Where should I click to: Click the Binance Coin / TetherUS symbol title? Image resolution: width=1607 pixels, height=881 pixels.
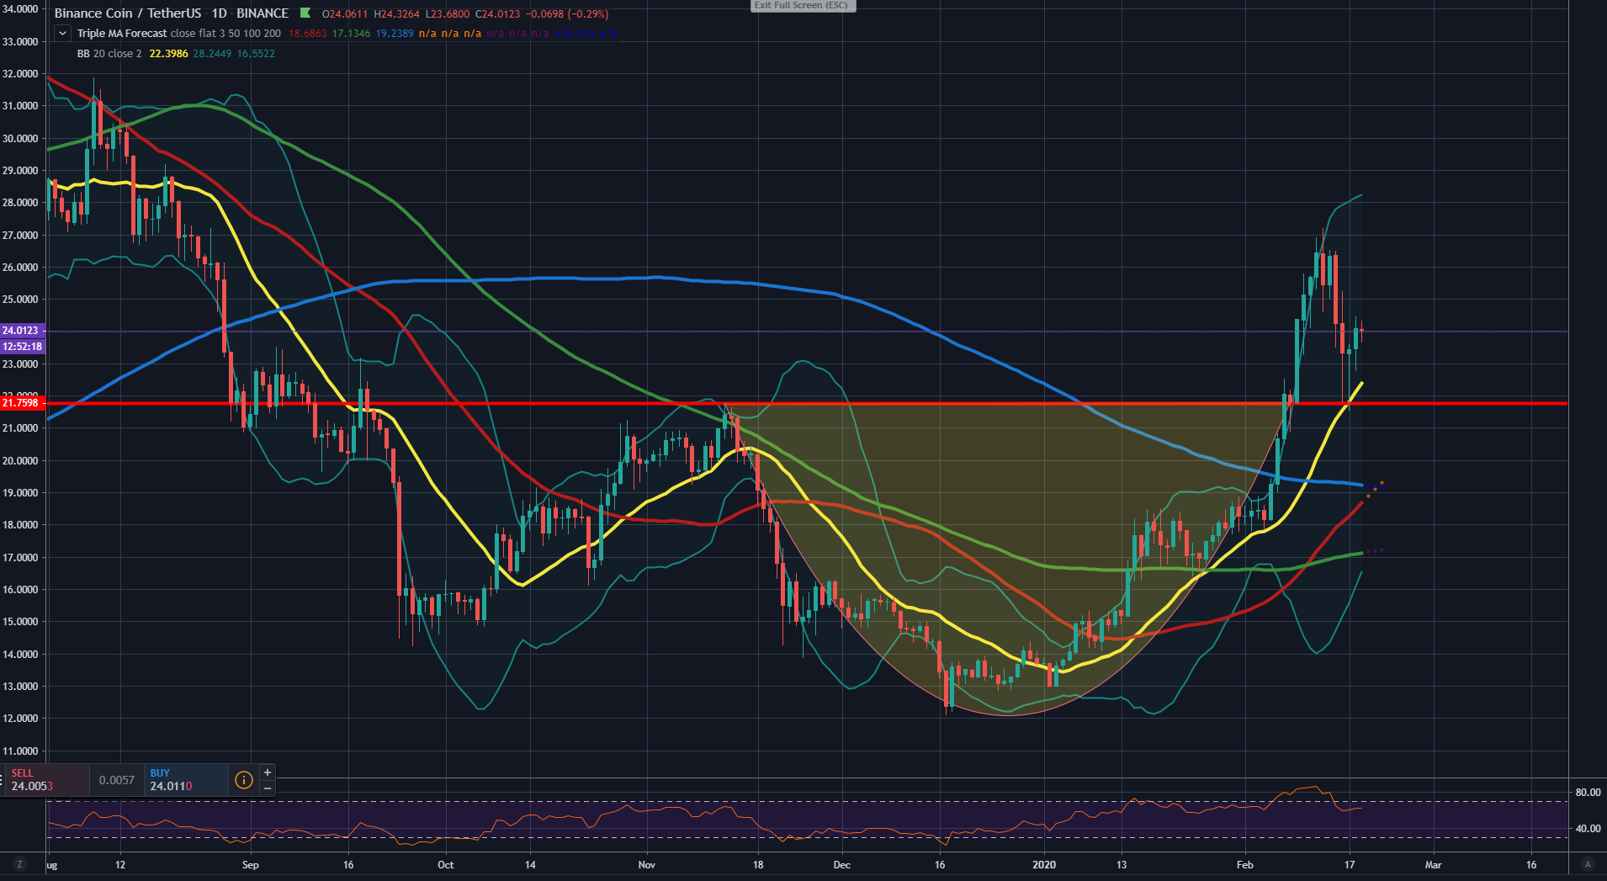(x=126, y=13)
